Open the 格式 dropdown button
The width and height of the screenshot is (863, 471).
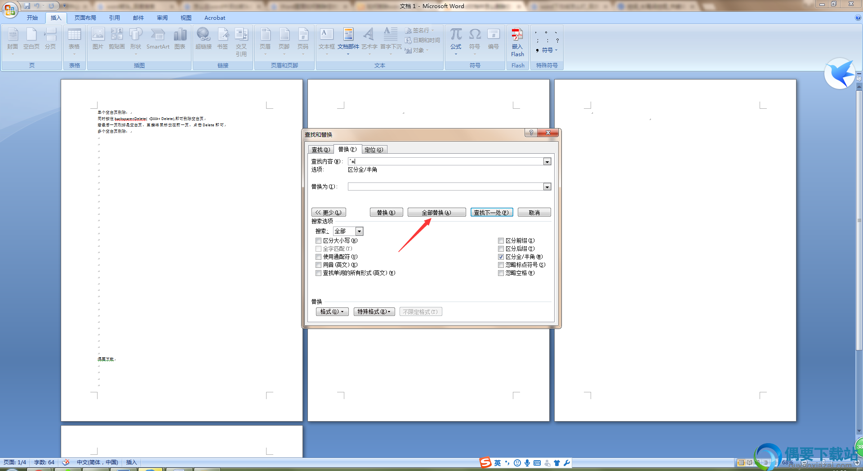332,312
